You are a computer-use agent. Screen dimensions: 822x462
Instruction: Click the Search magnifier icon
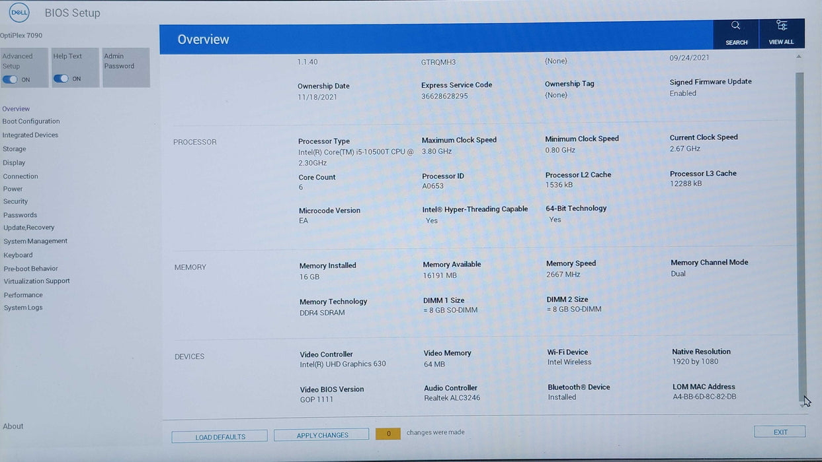[735, 26]
